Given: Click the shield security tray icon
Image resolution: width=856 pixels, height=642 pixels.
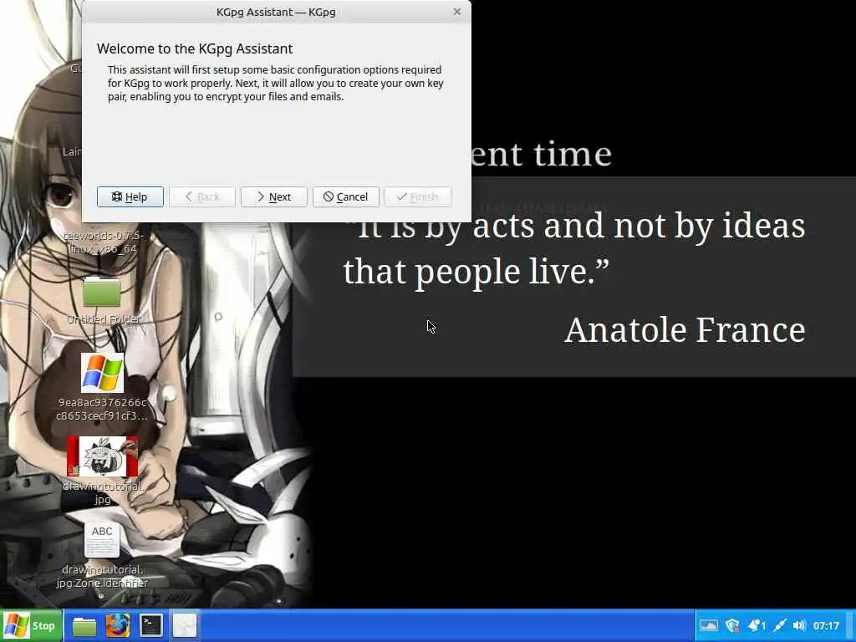Looking at the screenshot, I should 731,625.
